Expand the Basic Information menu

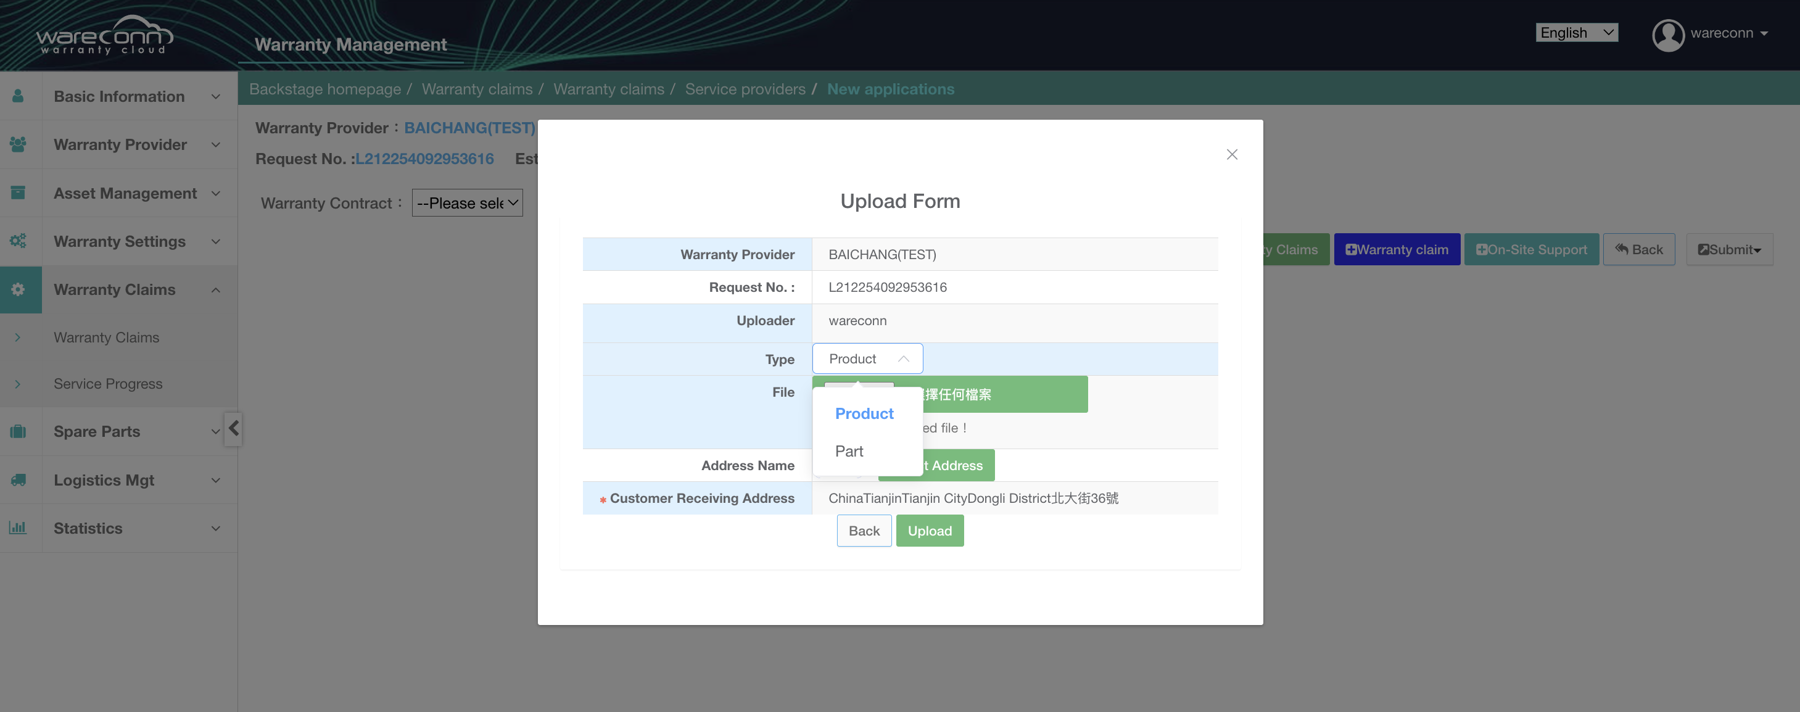(216, 96)
